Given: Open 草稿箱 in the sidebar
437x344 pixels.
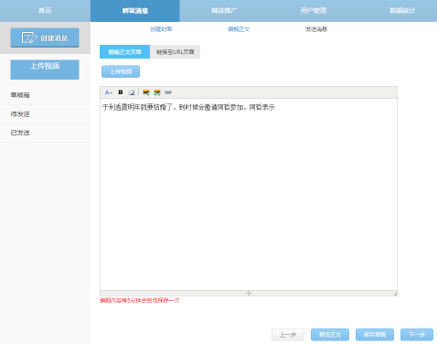Looking at the screenshot, I should pos(20,95).
